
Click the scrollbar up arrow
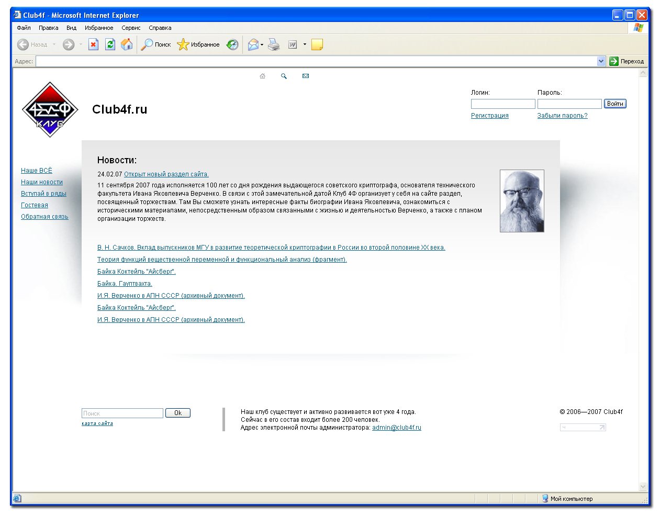[643, 73]
